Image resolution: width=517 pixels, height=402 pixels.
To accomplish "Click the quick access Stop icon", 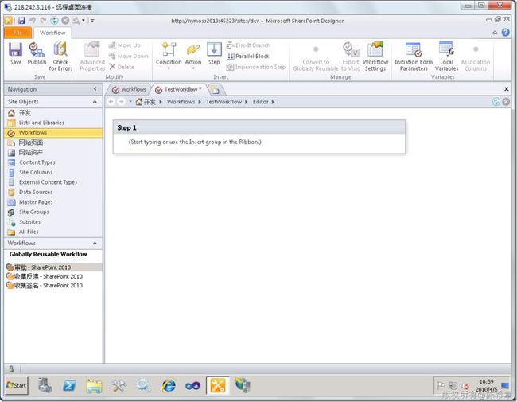I will click(x=65, y=21).
